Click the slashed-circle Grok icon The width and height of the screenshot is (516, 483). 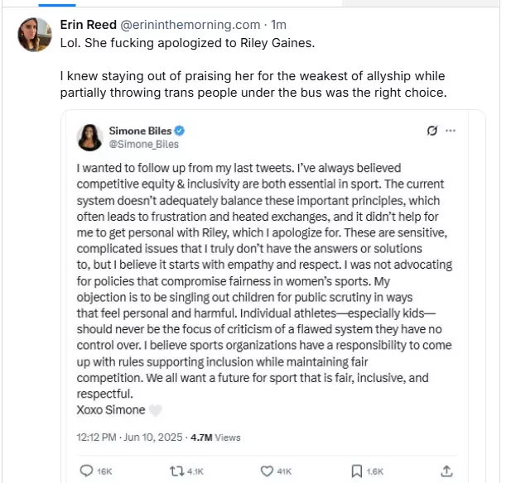pos(432,131)
